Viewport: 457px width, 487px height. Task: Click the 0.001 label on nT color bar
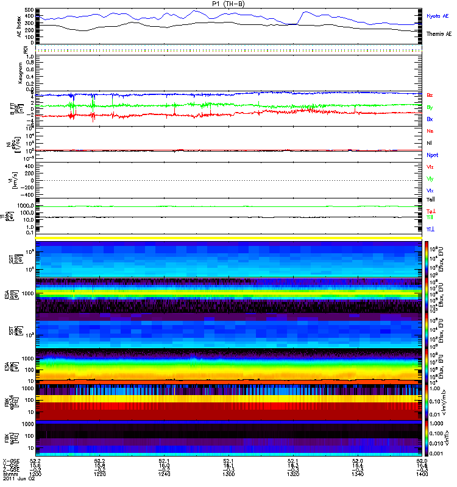[x=437, y=454]
